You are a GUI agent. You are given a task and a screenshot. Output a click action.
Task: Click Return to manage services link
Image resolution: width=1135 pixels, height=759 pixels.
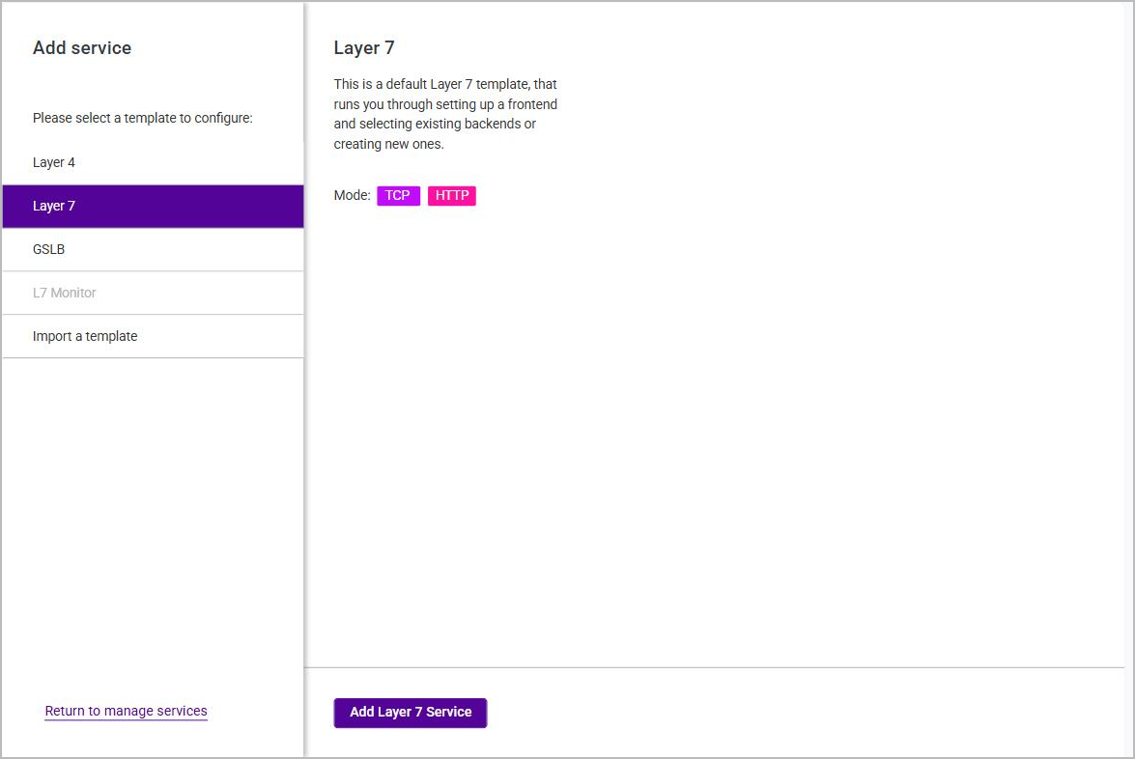(126, 712)
